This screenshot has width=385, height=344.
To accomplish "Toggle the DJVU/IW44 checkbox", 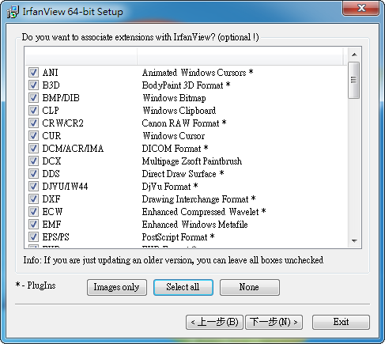I will click(33, 187).
